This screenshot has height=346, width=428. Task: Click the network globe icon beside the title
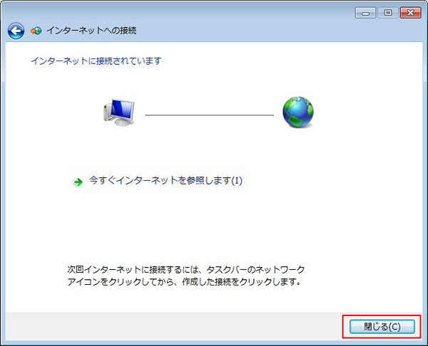[36, 31]
